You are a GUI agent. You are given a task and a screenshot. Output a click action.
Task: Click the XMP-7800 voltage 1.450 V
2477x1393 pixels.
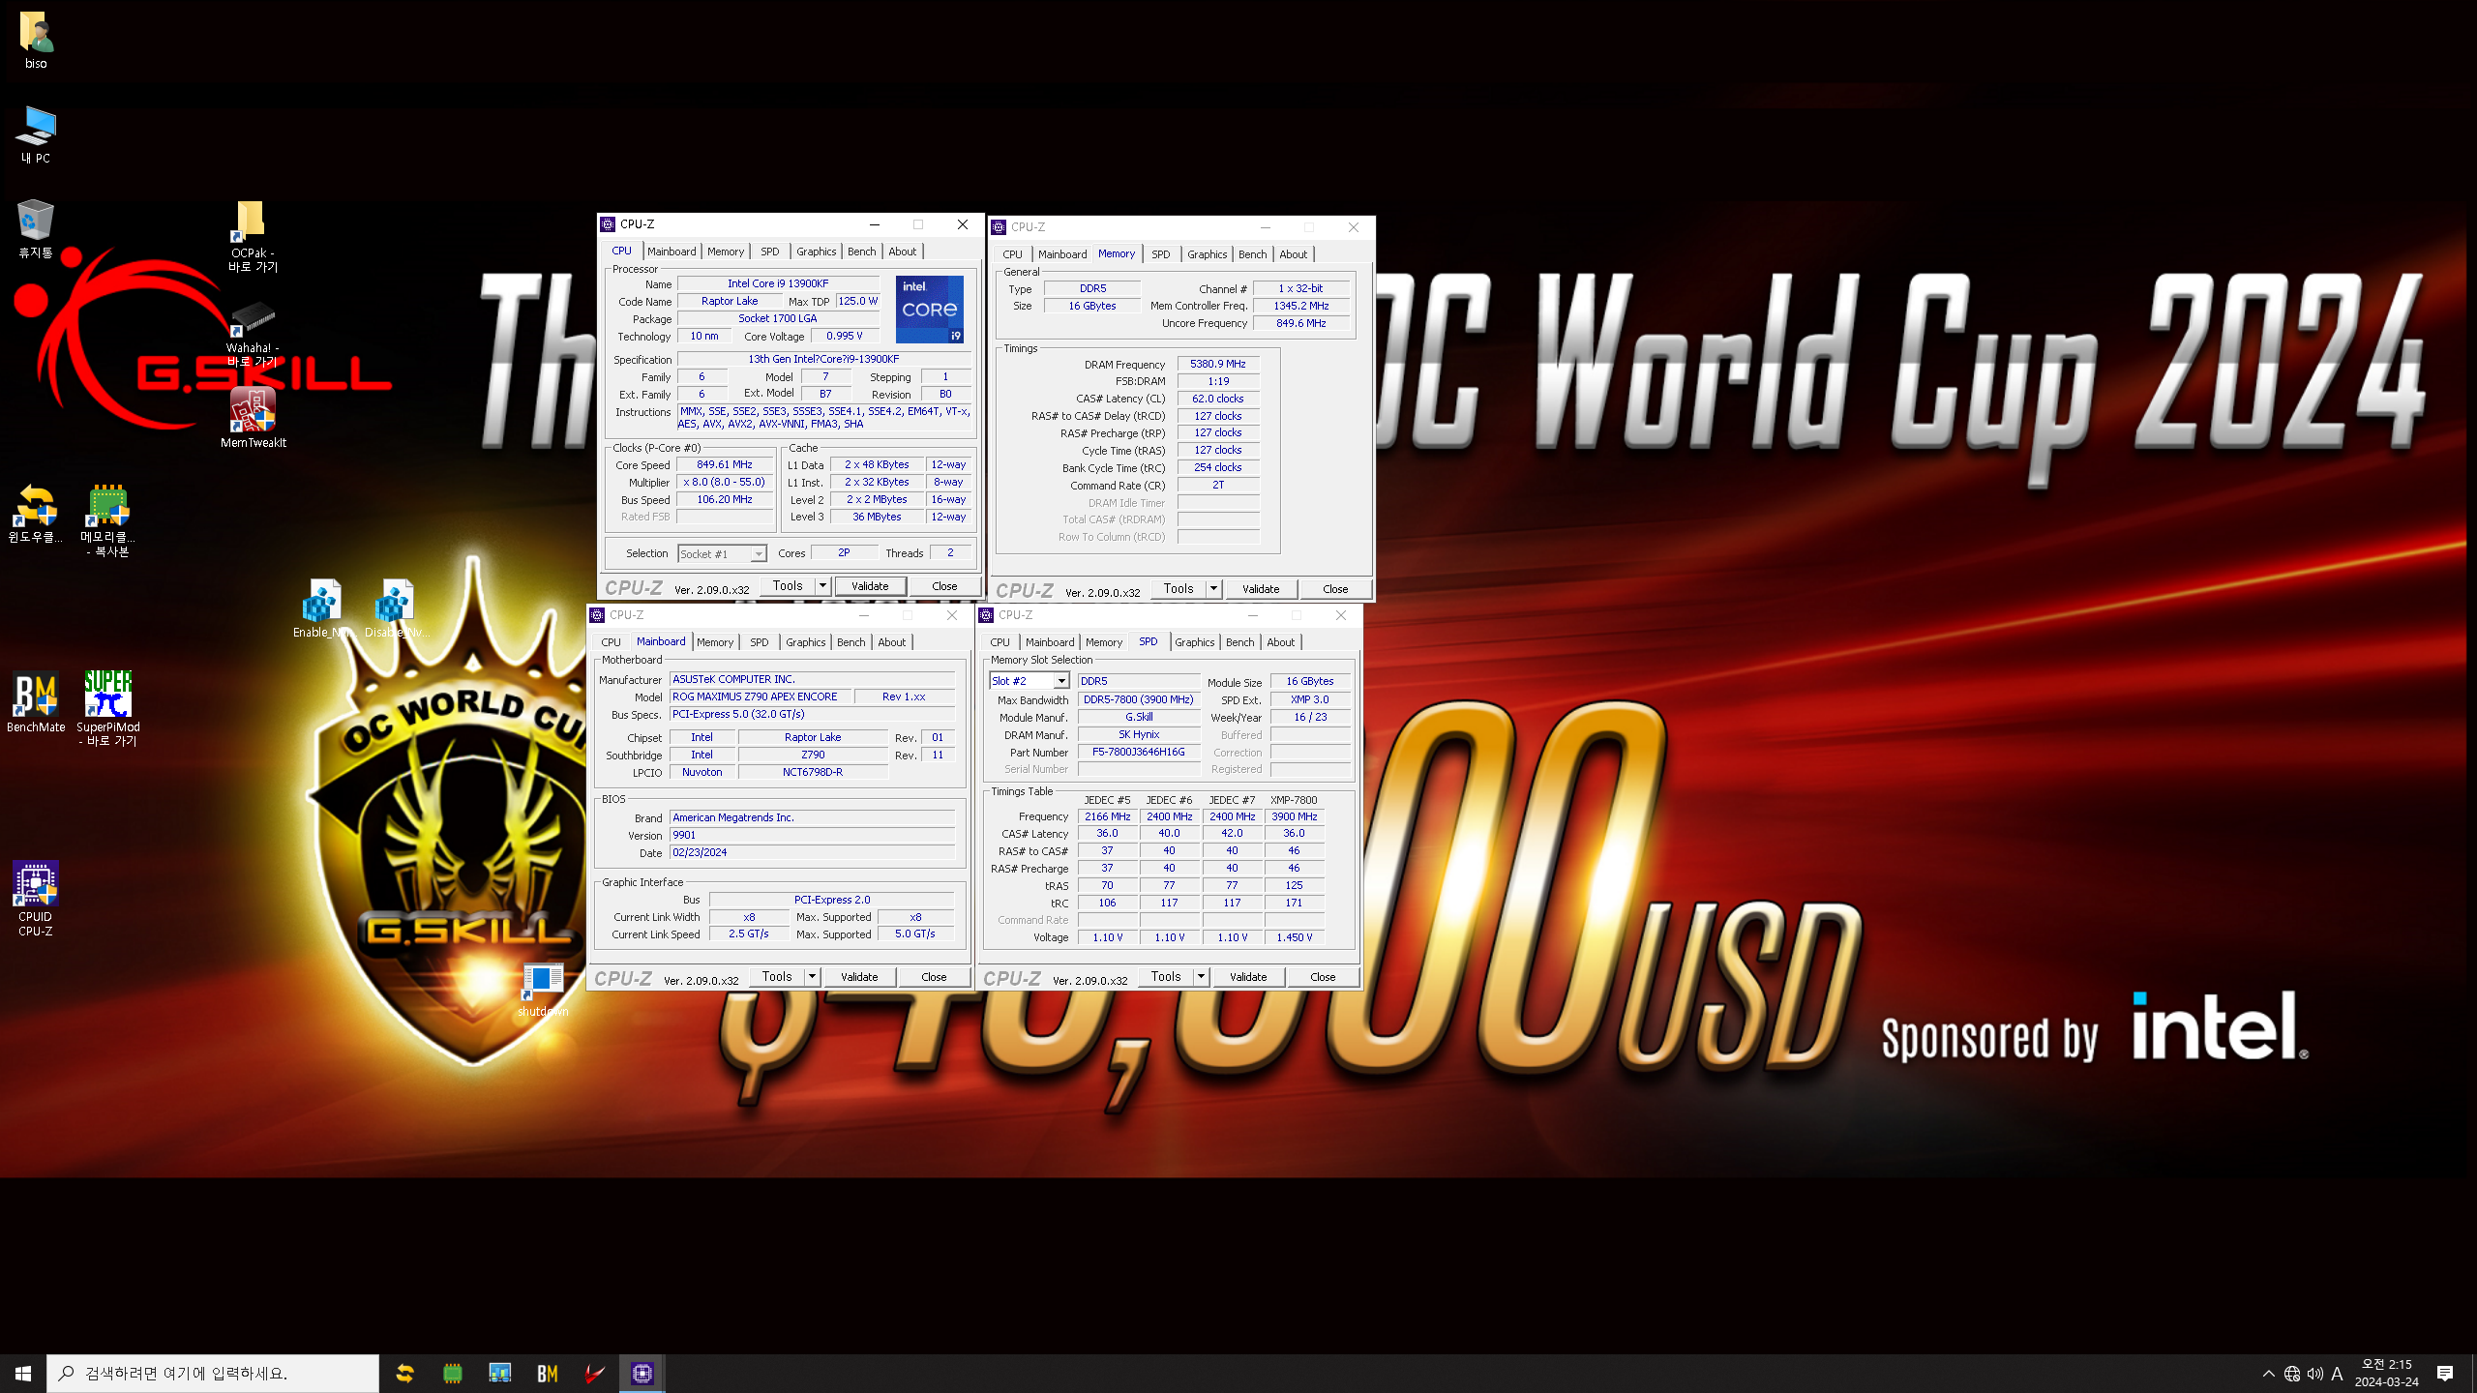click(1294, 937)
